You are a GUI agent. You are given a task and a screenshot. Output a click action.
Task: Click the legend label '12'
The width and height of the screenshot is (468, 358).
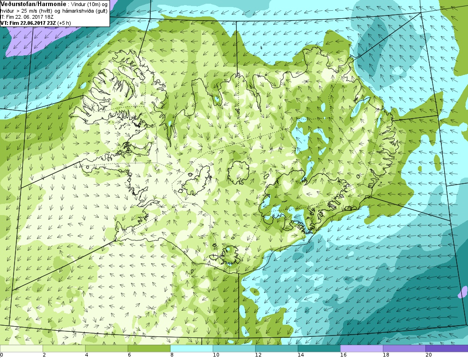click(x=258, y=355)
